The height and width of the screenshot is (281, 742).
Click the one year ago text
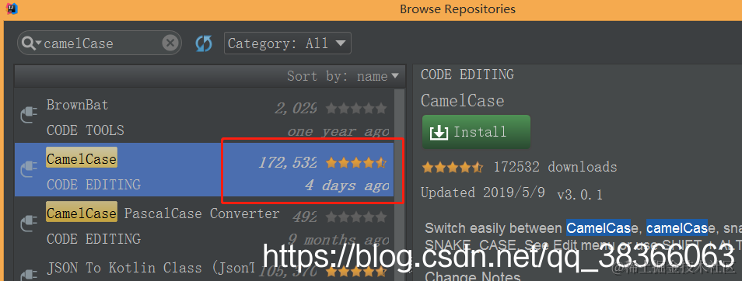click(x=338, y=132)
